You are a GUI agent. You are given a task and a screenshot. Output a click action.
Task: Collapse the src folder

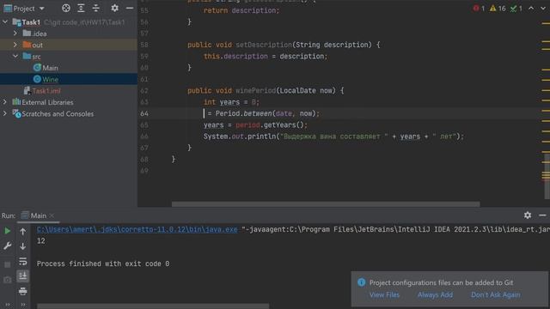(x=15, y=56)
